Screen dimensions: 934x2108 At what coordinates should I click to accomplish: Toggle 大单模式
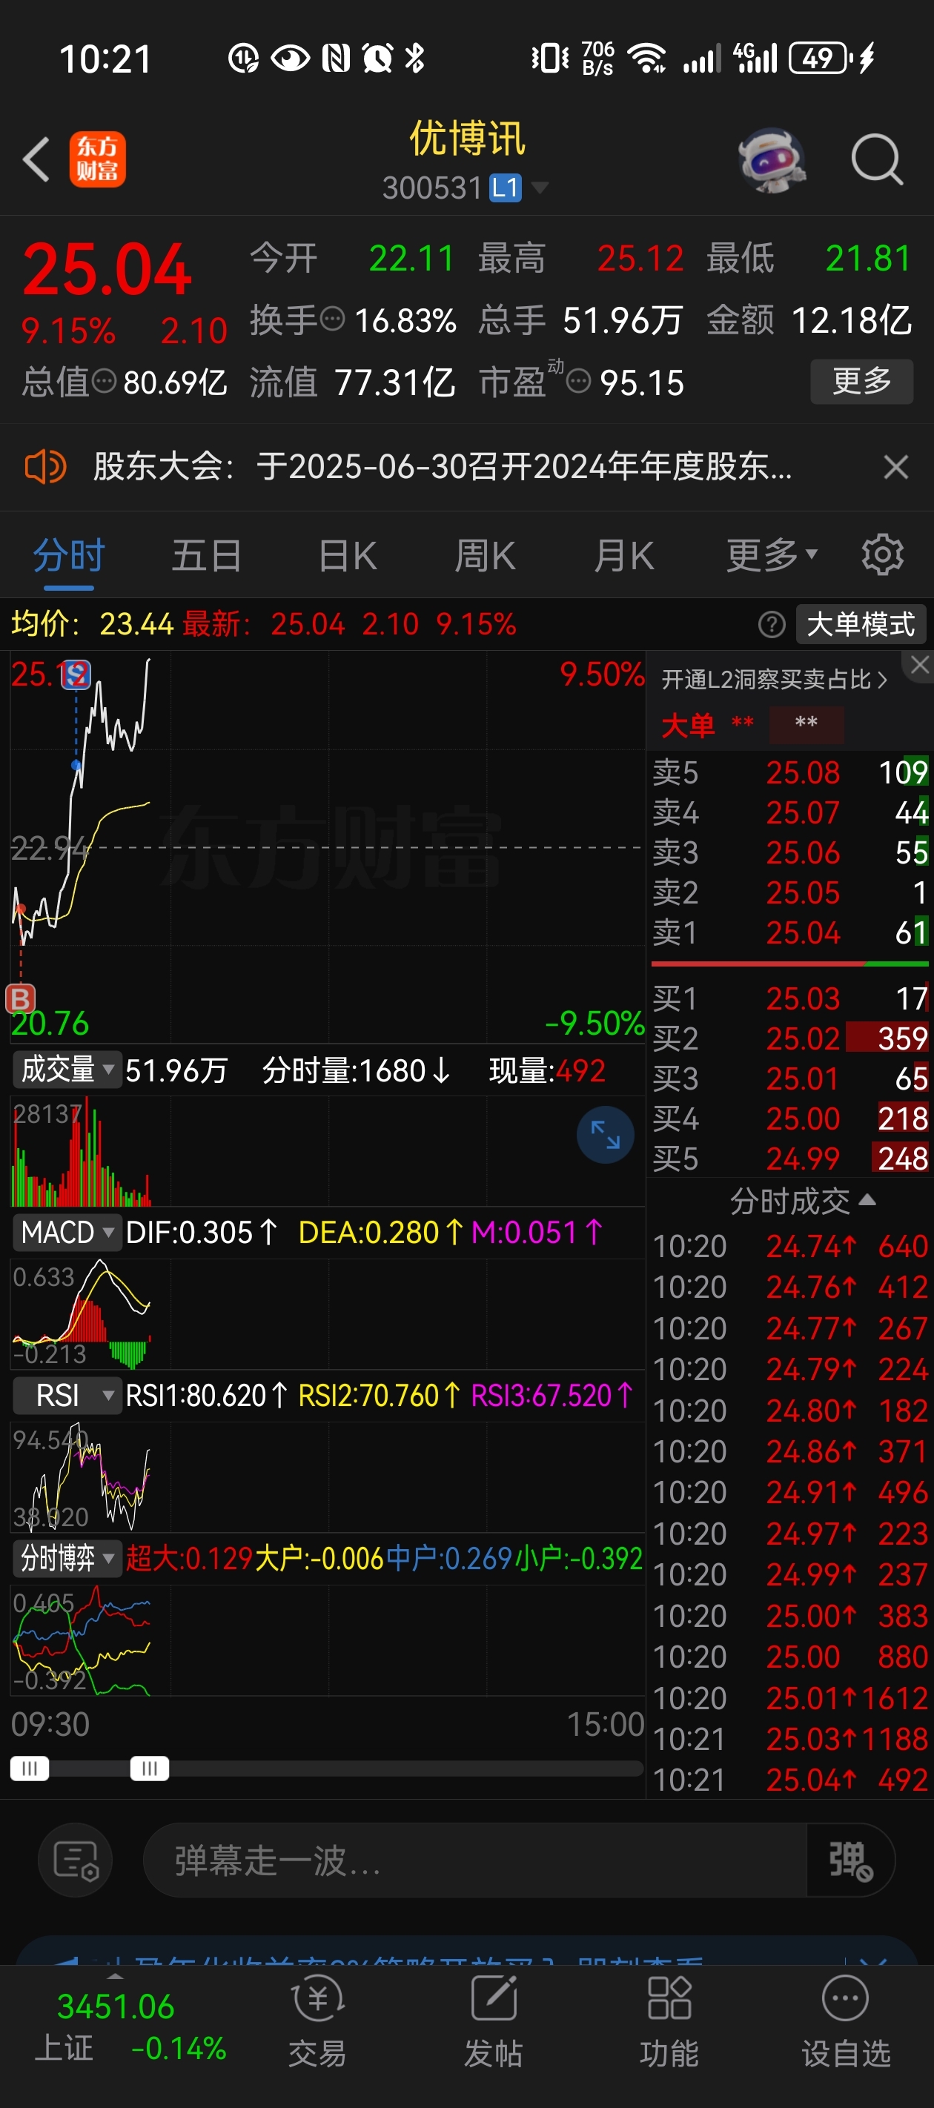[861, 624]
